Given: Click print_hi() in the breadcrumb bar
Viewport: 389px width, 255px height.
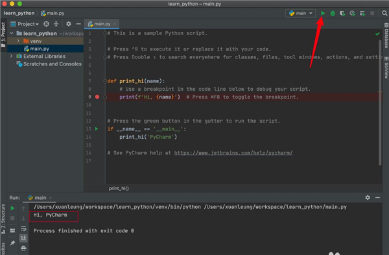Looking at the screenshot, I should [x=119, y=188].
